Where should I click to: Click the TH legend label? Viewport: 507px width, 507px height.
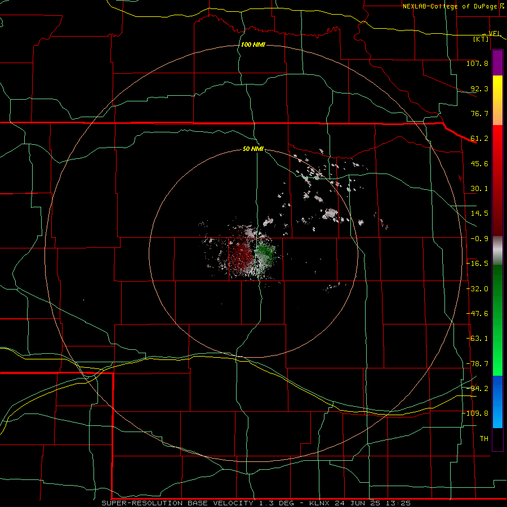pyautogui.click(x=484, y=439)
